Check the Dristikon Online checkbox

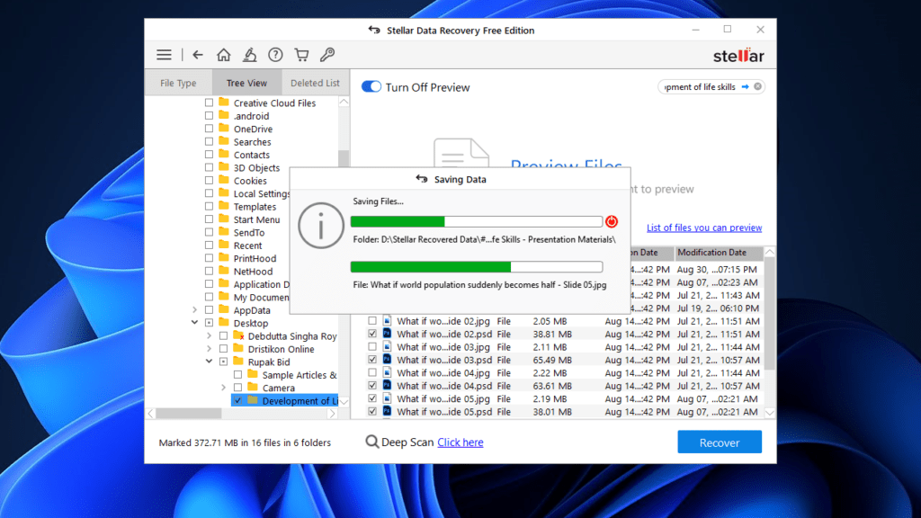click(224, 349)
